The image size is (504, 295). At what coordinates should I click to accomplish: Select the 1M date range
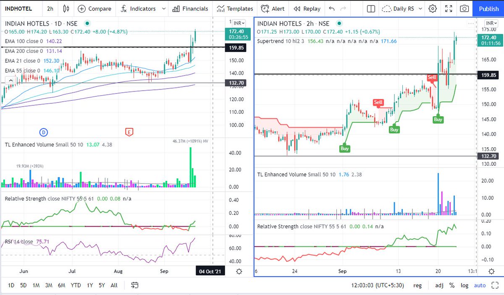pyautogui.click(x=36, y=285)
